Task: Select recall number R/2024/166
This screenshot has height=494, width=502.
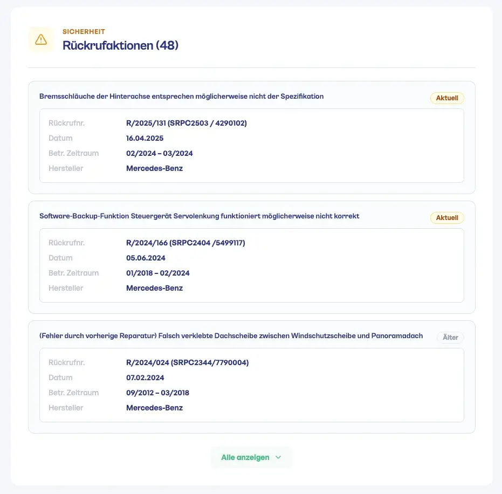Action: click(185, 243)
